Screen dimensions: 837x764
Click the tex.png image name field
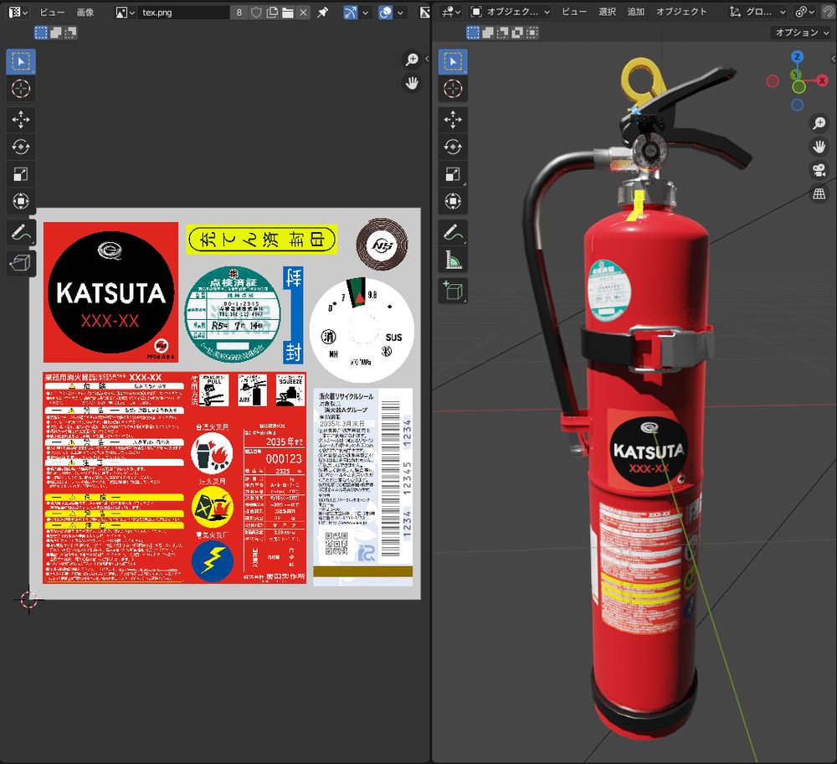pos(185,13)
